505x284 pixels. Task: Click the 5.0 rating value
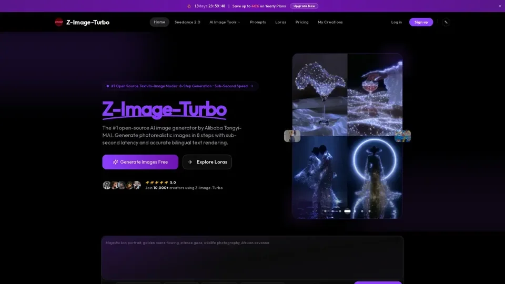tap(173, 182)
